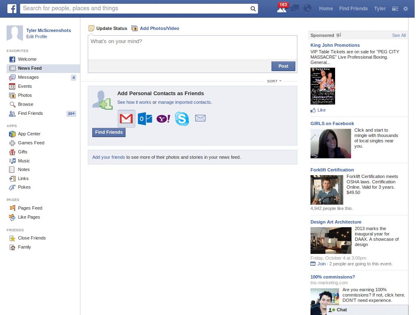Viewport: 420px width, 315px height.
Task: Click the Post button
Action: click(283, 66)
